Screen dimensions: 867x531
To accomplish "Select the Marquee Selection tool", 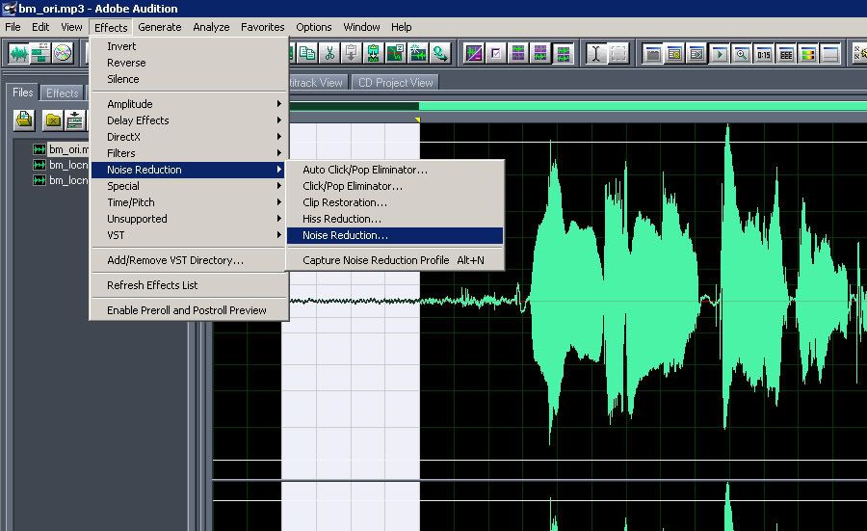I will point(618,54).
